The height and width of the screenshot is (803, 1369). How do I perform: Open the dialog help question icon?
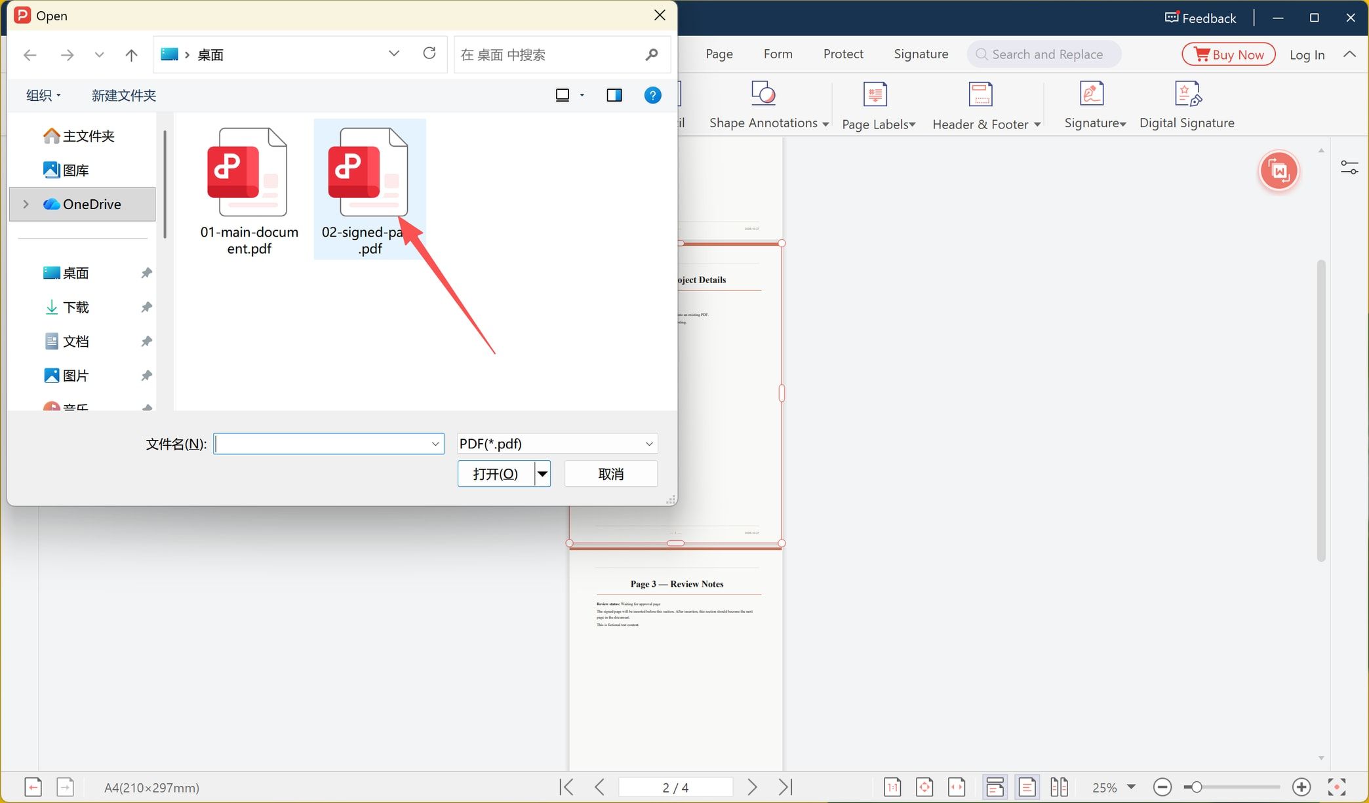coord(652,95)
